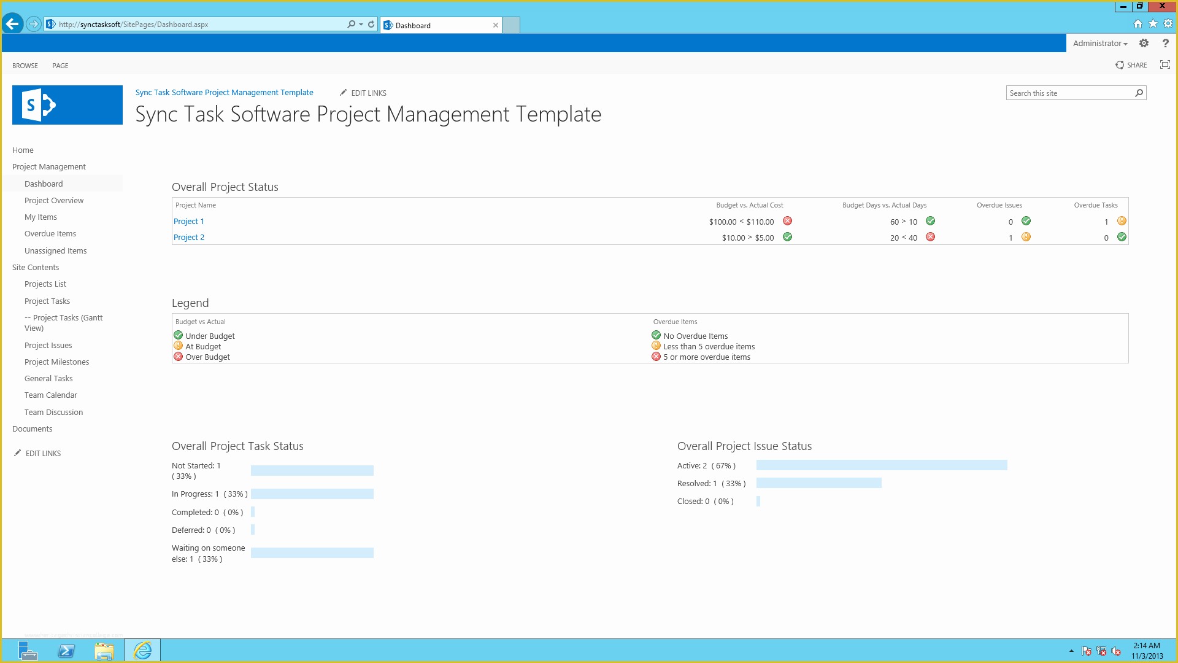Open SharePoint help question mark
Screen dimensions: 1178x663
click(1165, 43)
